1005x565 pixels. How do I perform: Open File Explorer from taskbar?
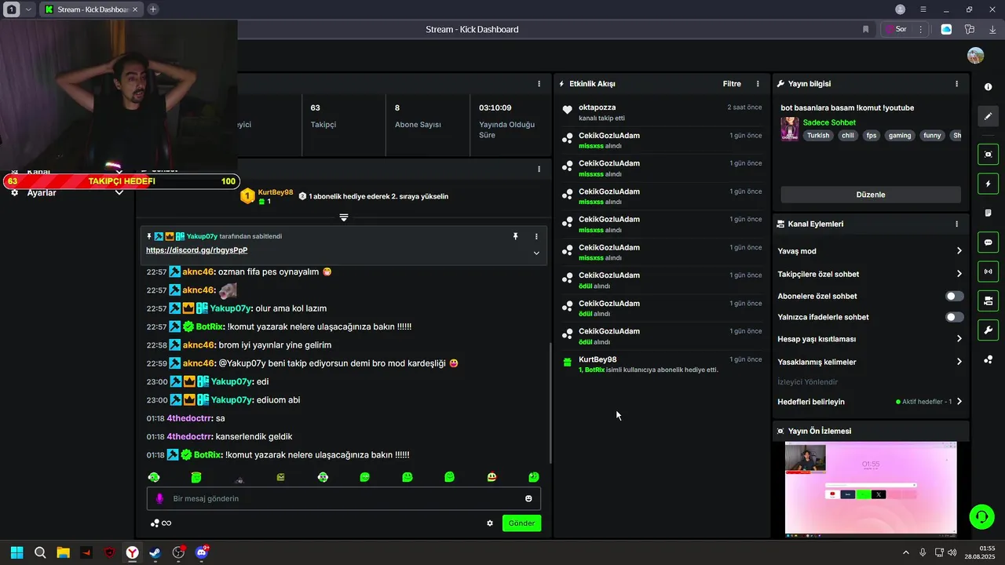(x=63, y=552)
